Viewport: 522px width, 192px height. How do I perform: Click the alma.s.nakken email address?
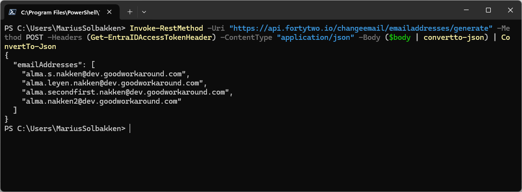click(x=103, y=74)
